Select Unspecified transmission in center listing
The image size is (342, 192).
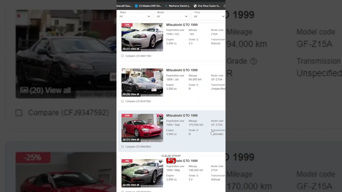pos(218,89)
